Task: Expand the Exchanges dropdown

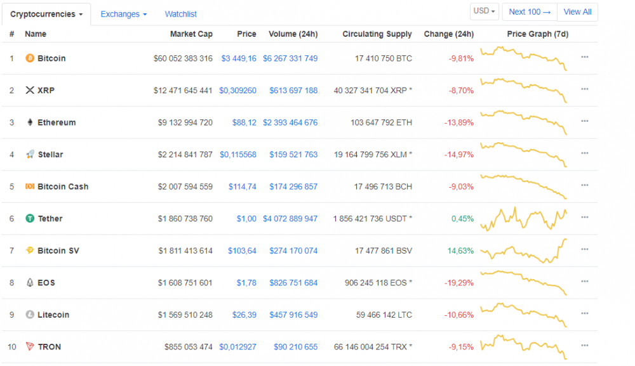Action: pyautogui.click(x=124, y=14)
